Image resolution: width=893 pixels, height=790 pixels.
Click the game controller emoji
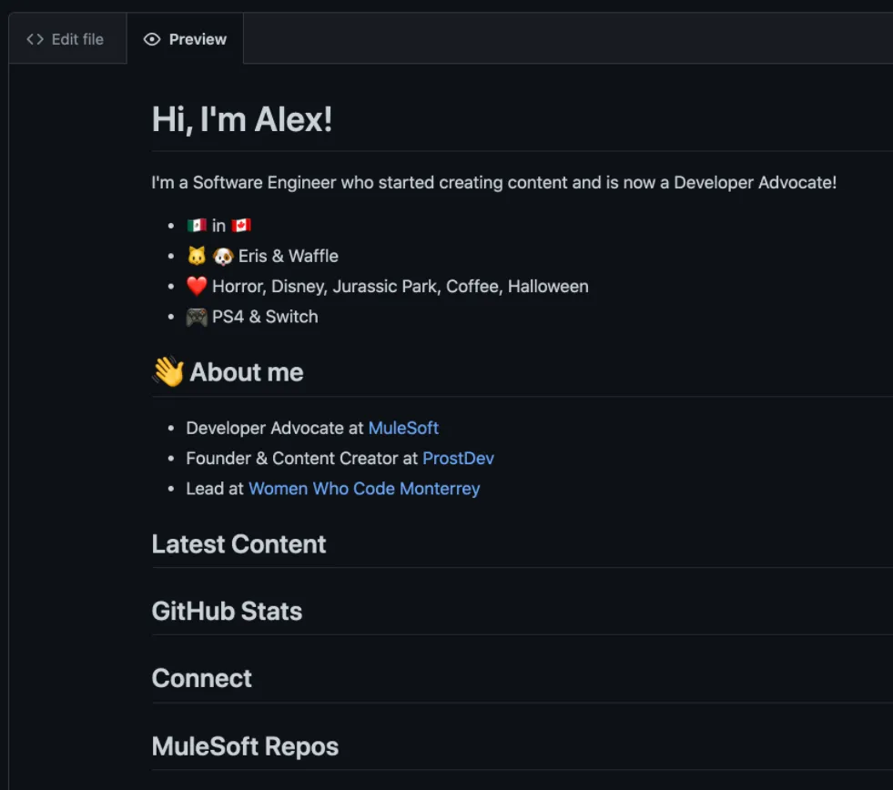[197, 317]
